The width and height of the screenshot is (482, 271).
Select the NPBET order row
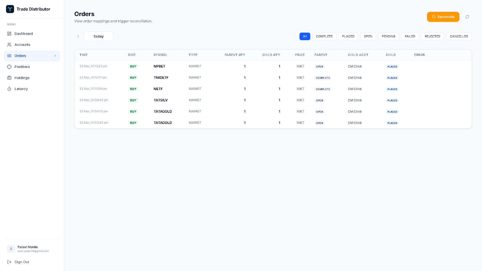point(226,66)
